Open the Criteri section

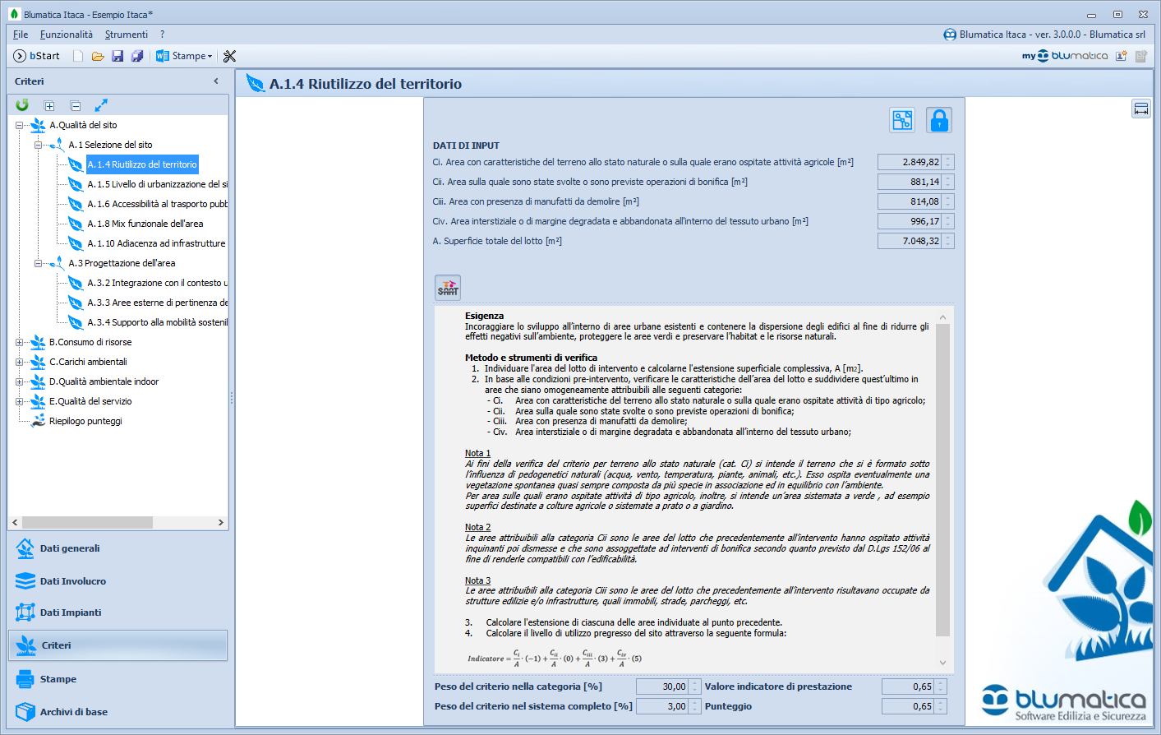point(117,645)
